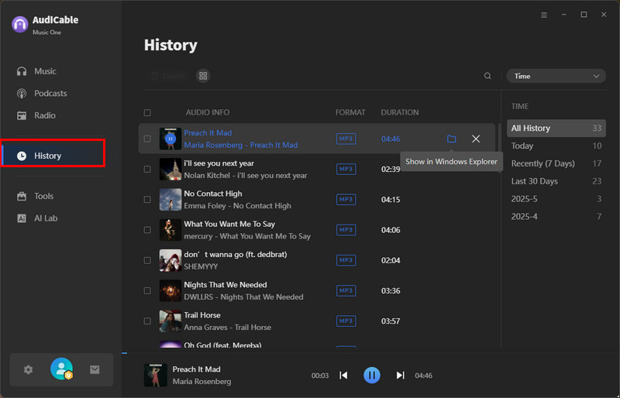Switch to grid view layout icon
Image resolution: width=620 pixels, height=398 pixels.
click(x=203, y=76)
